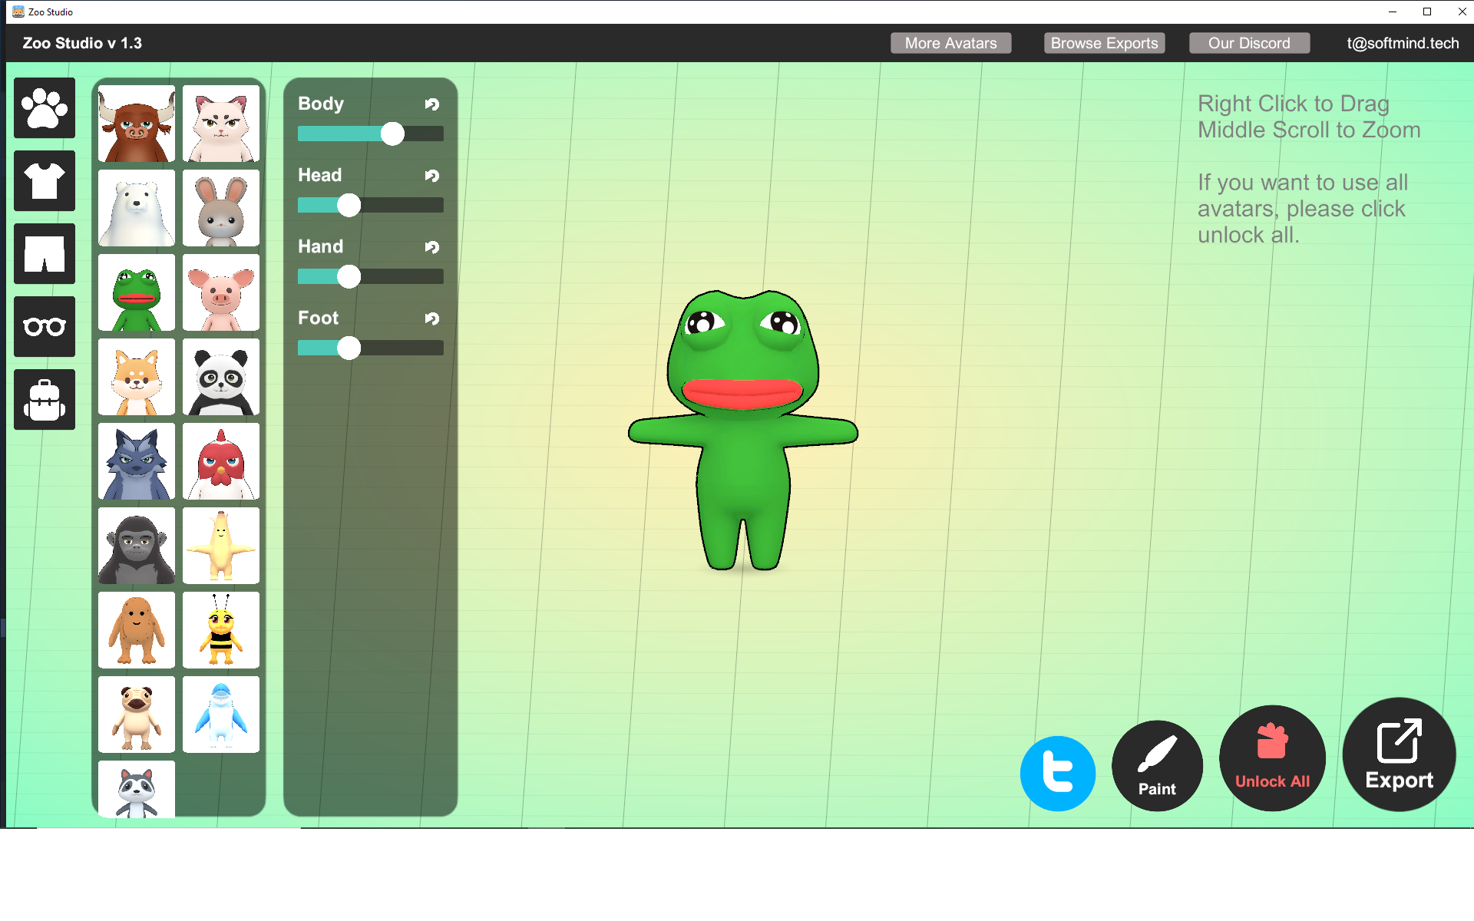This screenshot has height=921, width=1474.
Task: Choose the glasses accessory category
Action: 45,327
